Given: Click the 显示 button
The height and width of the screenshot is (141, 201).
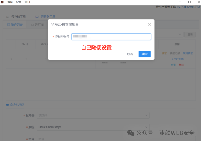Looking at the screenshot, I should (x=190, y=35).
